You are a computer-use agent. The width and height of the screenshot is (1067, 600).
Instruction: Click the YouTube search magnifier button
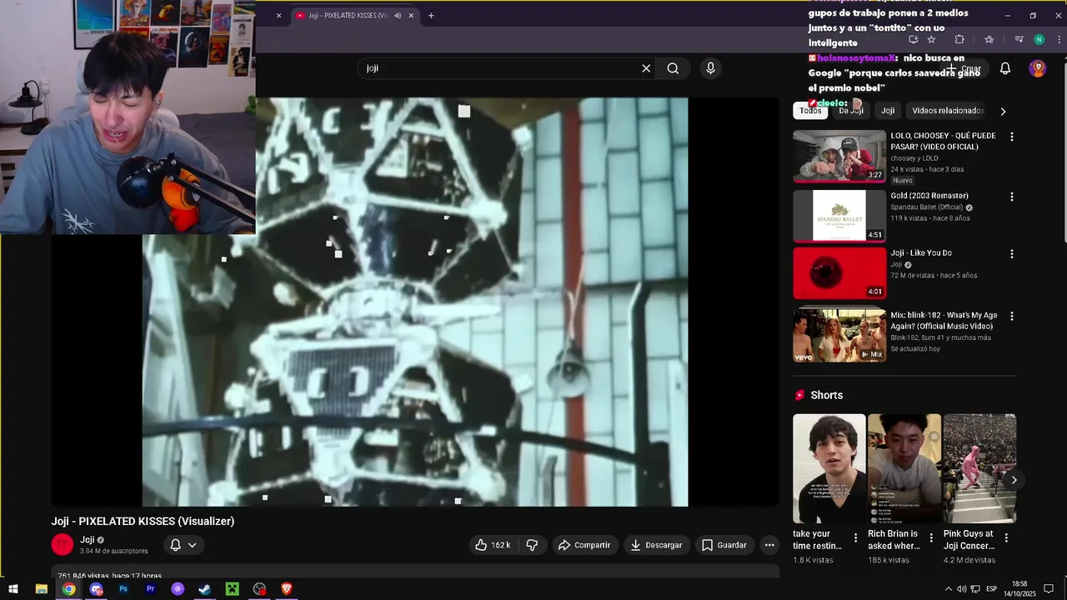(x=673, y=68)
